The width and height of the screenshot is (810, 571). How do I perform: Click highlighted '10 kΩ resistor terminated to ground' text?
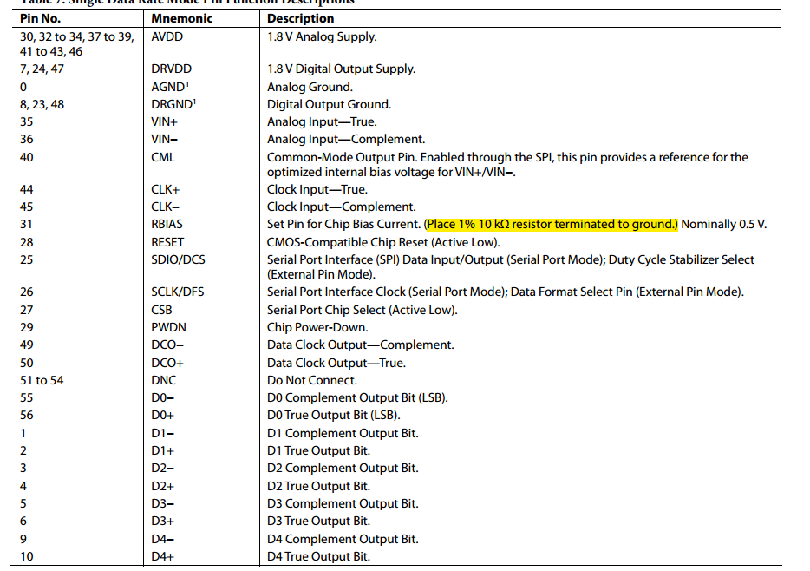click(x=577, y=224)
